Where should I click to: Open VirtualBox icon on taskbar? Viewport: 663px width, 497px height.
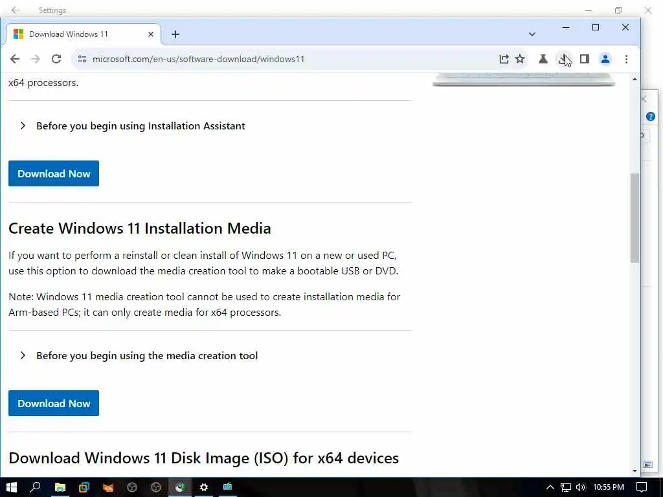84,487
